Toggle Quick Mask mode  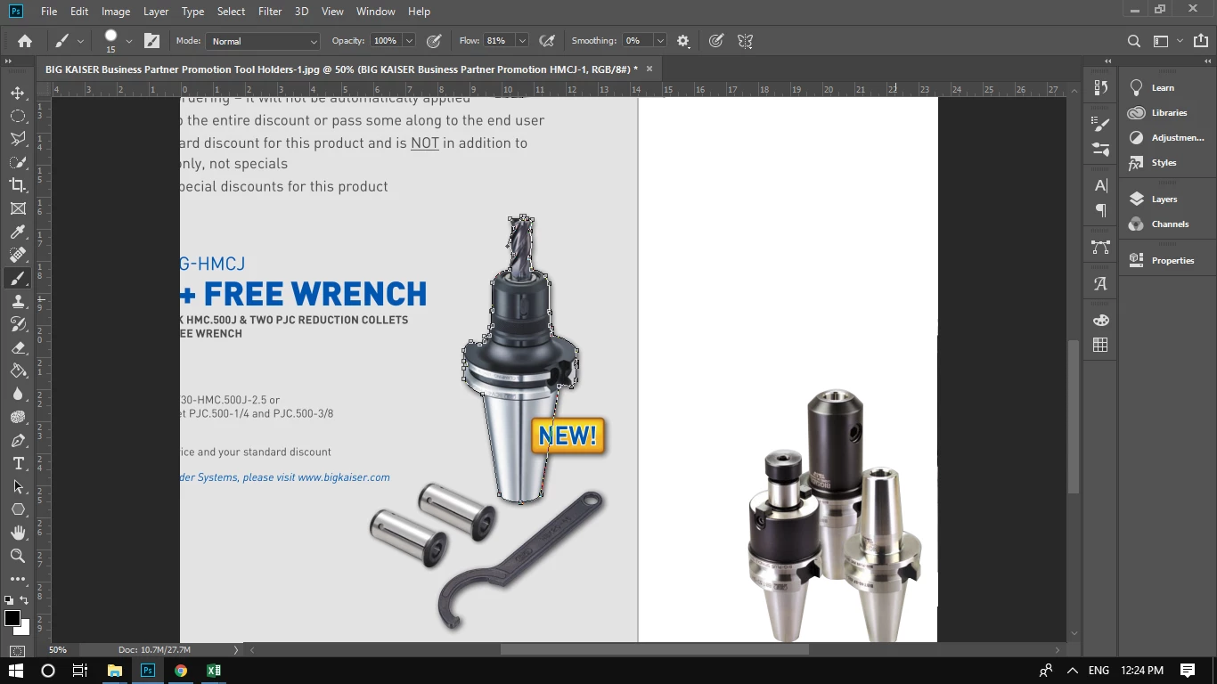pyautogui.click(x=17, y=651)
